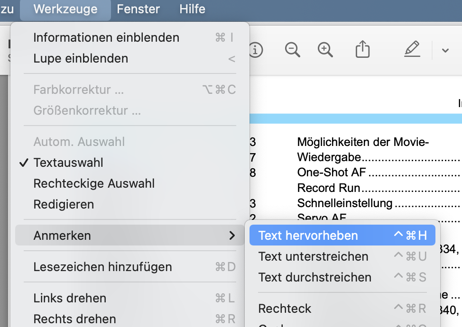This screenshot has height=327, width=462.
Task: Activate the highlight pen toolbar icon
Action: coord(412,49)
